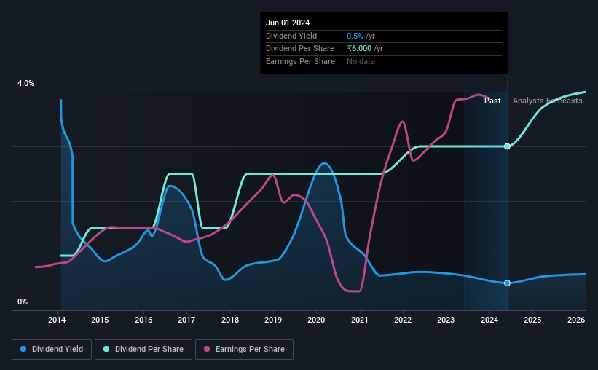Click the 2020 x-axis label
598x370 pixels.
(316, 320)
